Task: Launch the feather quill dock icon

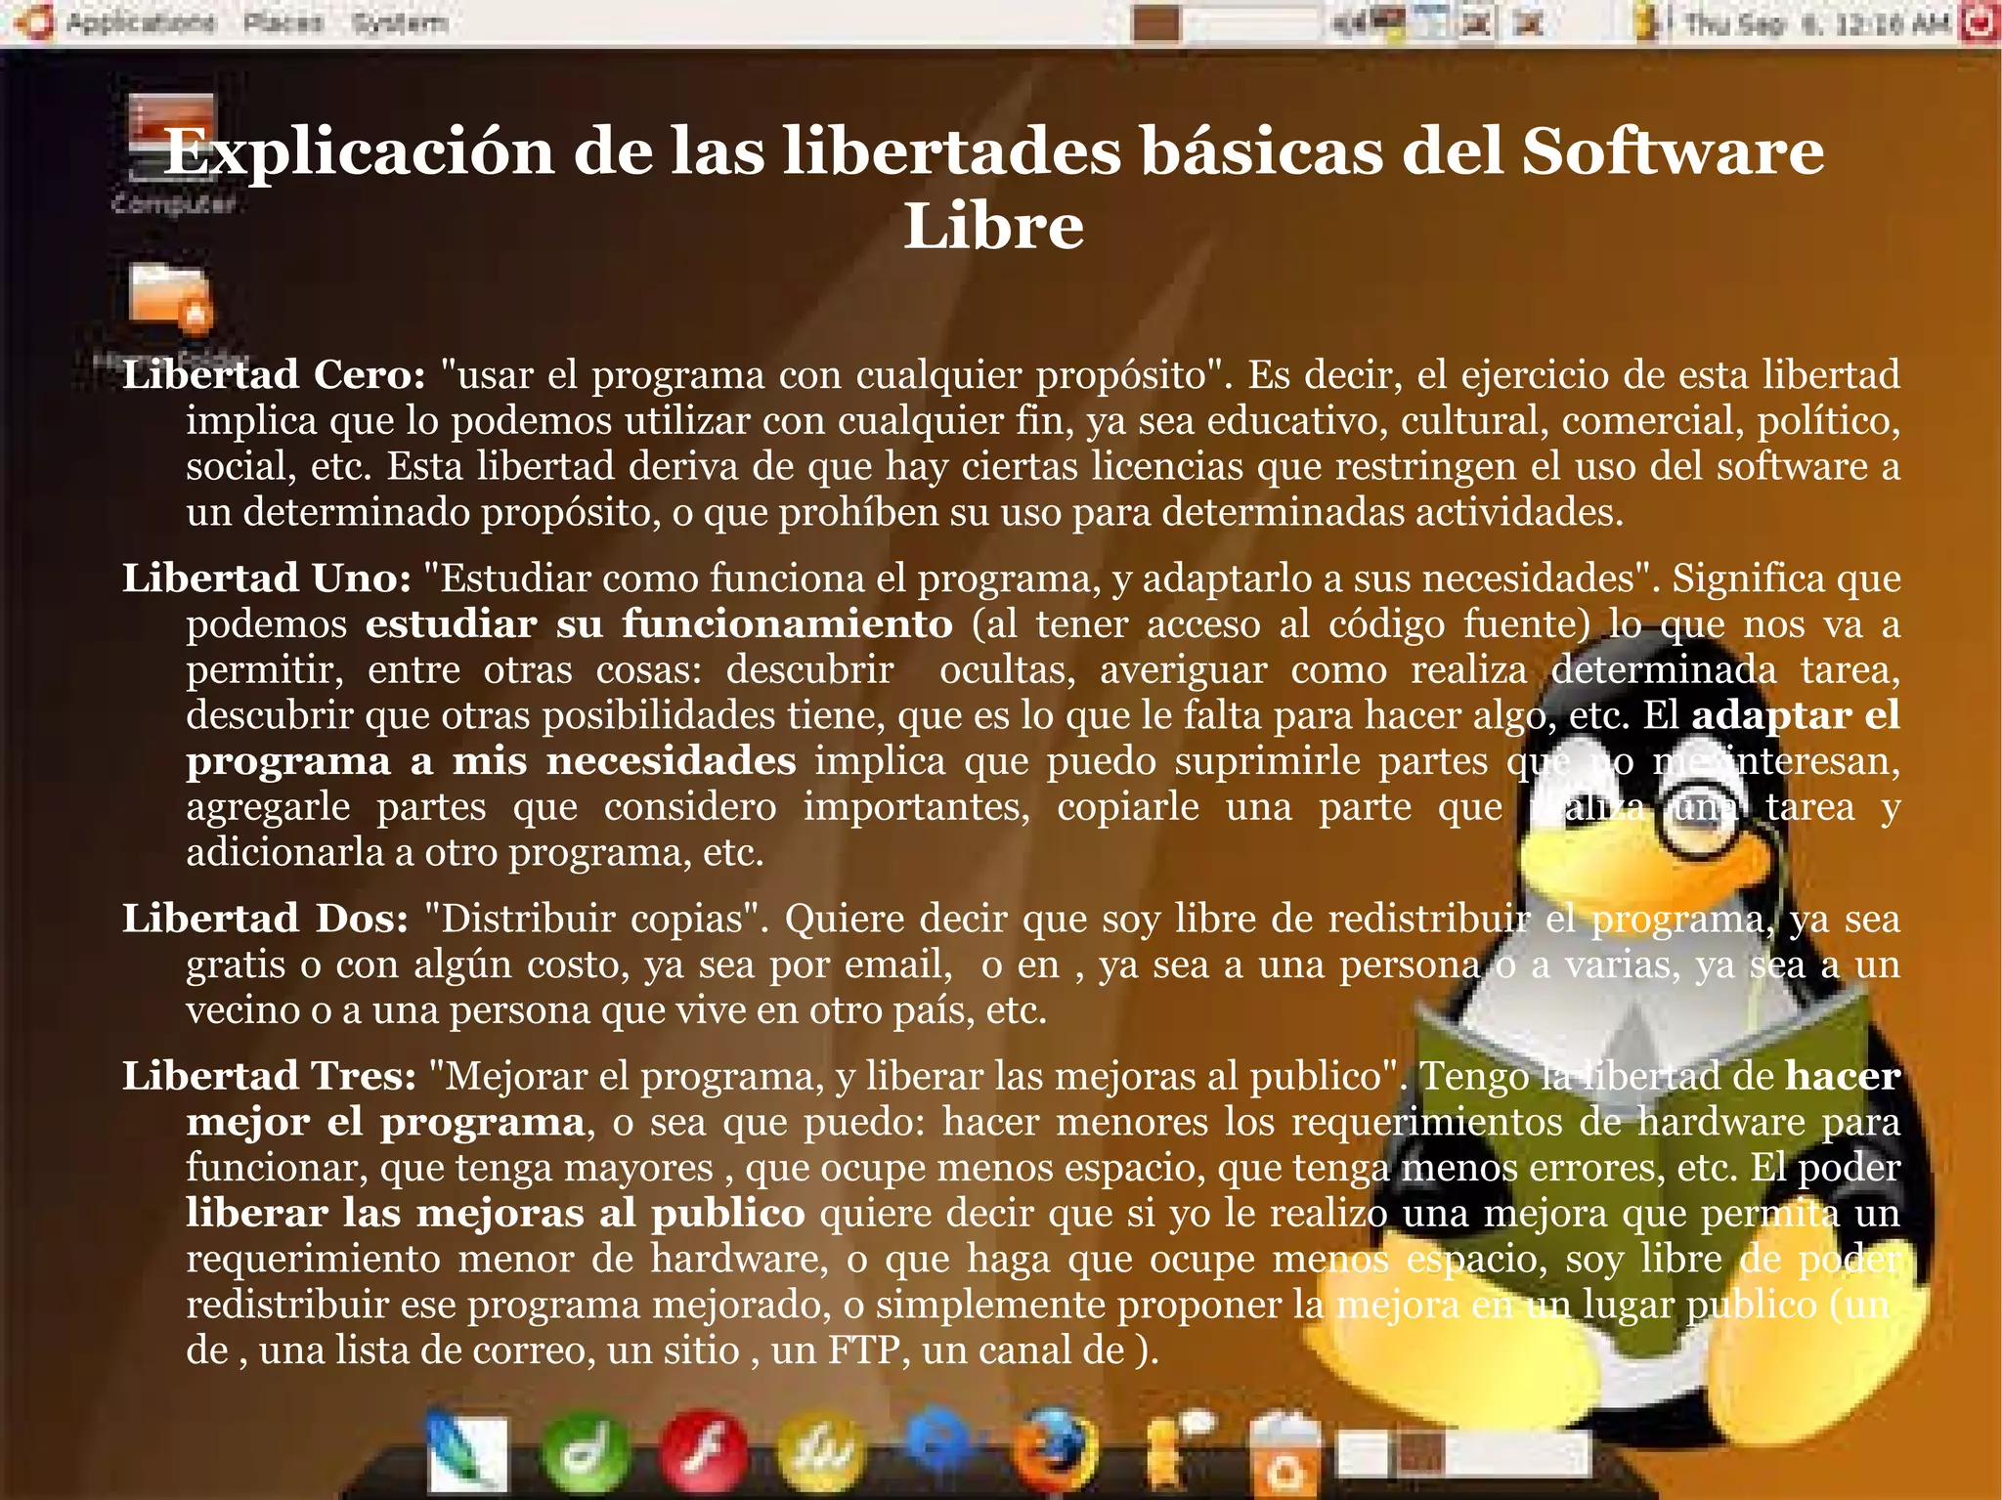Action: [x=468, y=1451]
